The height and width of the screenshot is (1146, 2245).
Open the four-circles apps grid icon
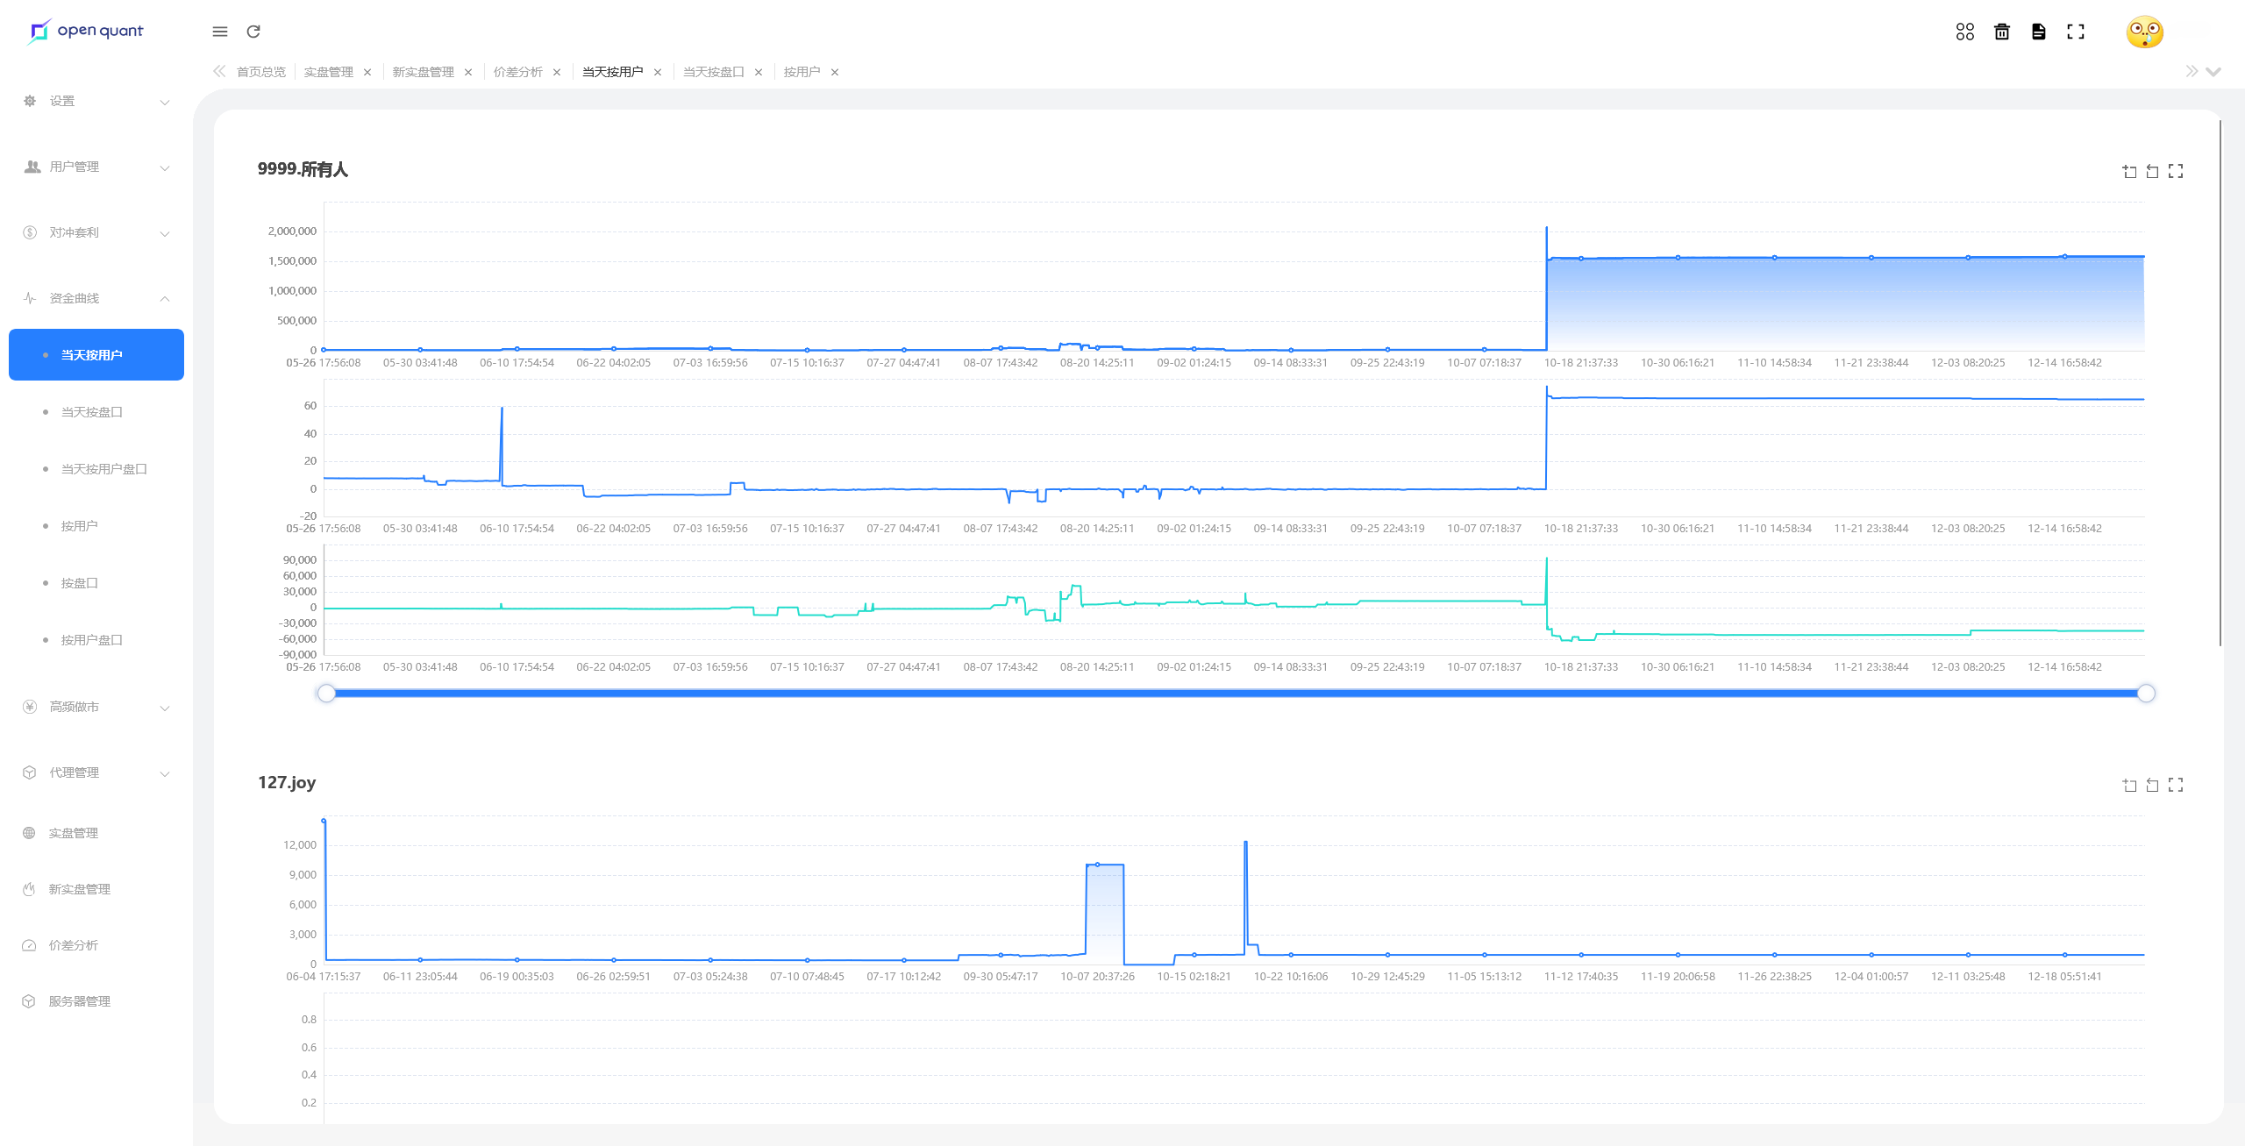[1964, 32]
